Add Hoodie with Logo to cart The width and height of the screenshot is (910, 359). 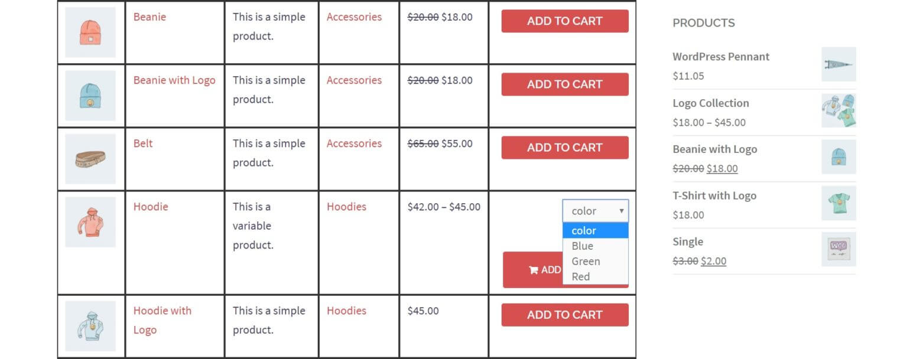pyautogui.click(x=564, y=314)
